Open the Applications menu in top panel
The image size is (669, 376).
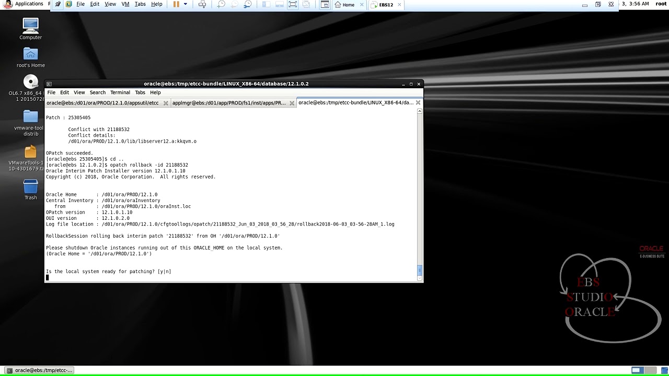(x=29, y=4)
